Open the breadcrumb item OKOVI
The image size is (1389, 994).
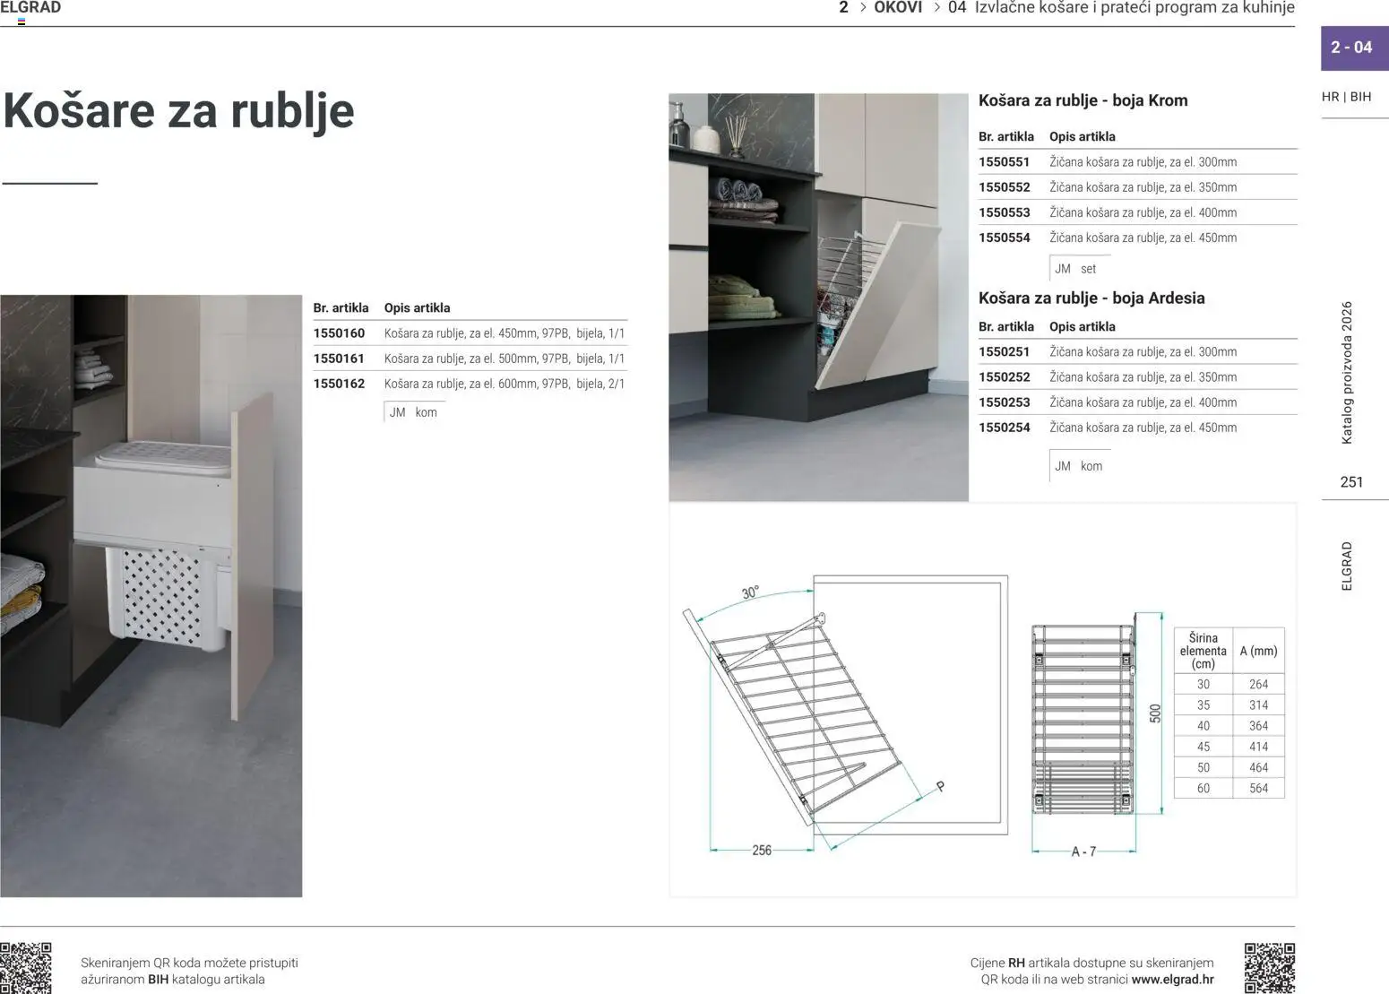coord(897,7)
